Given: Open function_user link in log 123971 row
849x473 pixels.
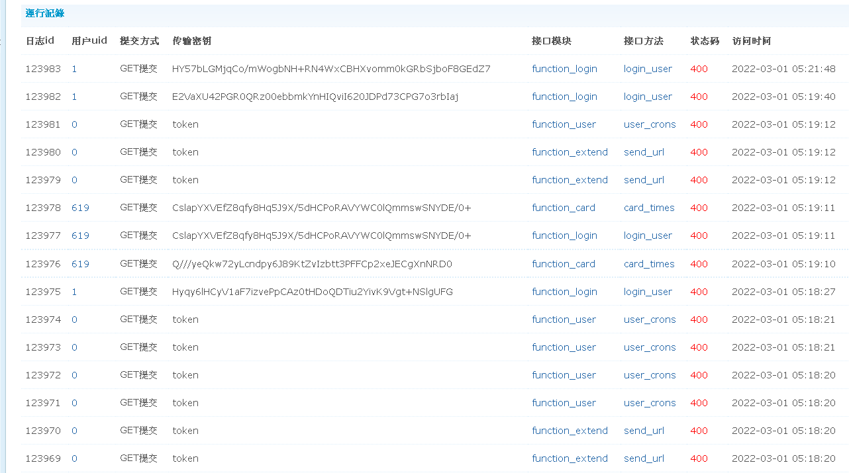Looking at the screenshot, I should pyautogui.click(x=564, y=403).
